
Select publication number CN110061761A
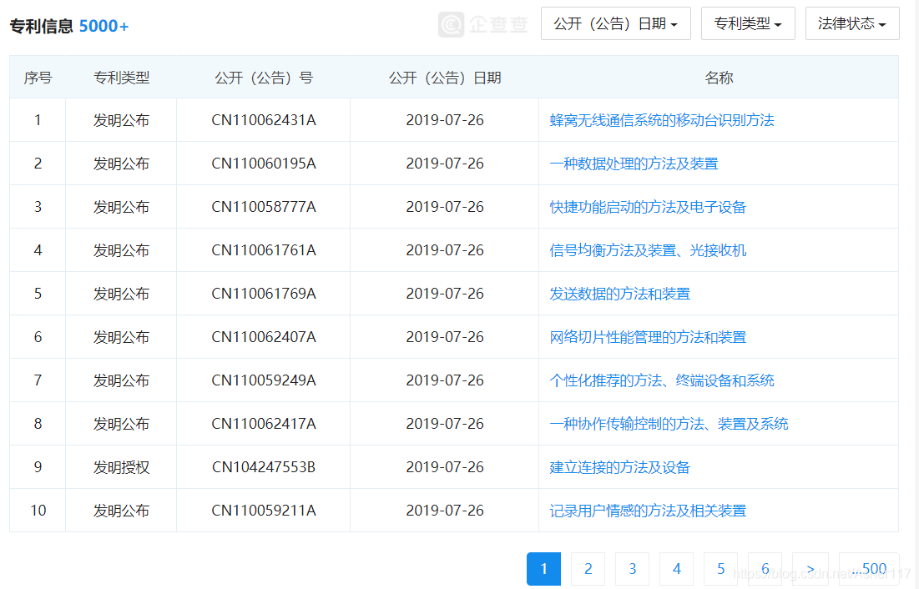[x=264, y=250]
